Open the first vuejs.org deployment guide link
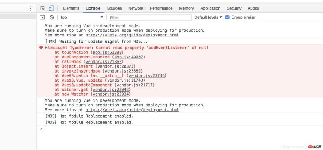This screenshot has height=150, width=323. point(132,35)
